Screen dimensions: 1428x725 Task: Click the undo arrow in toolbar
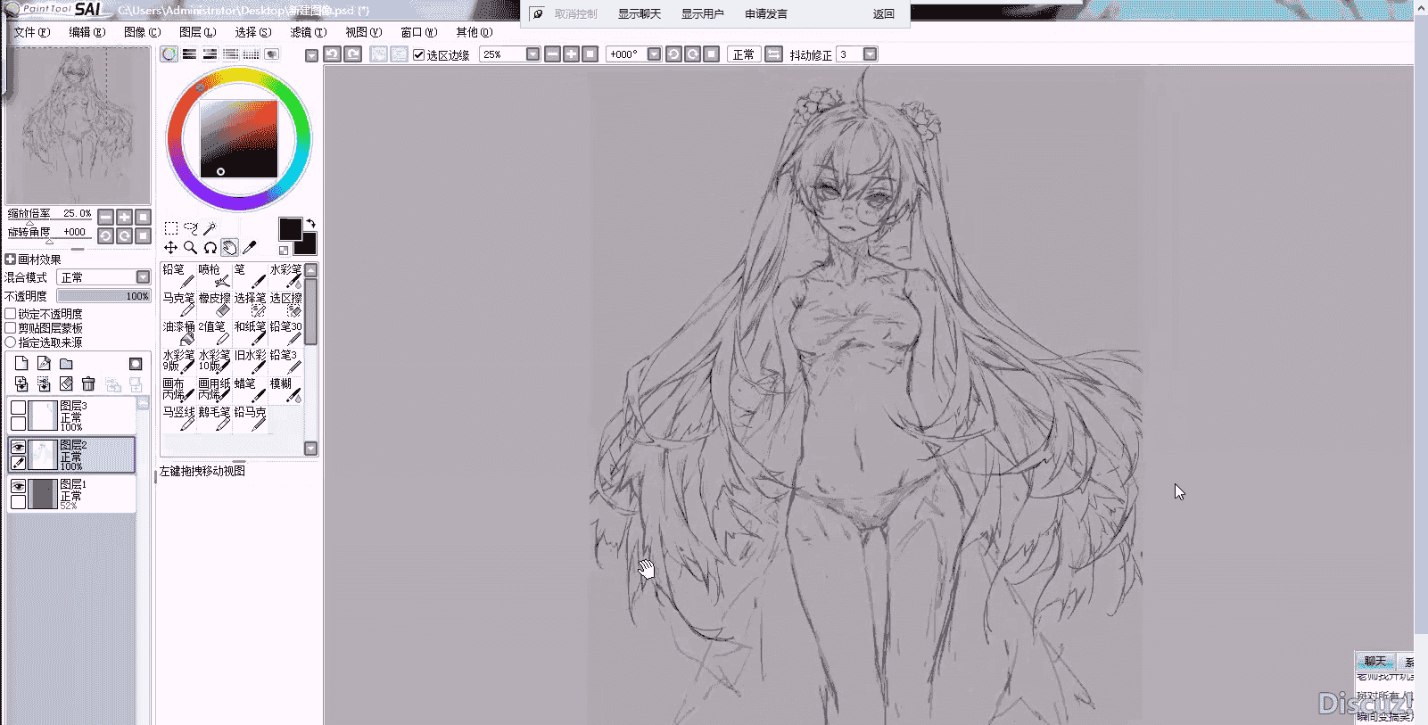[x=332, y=54]
